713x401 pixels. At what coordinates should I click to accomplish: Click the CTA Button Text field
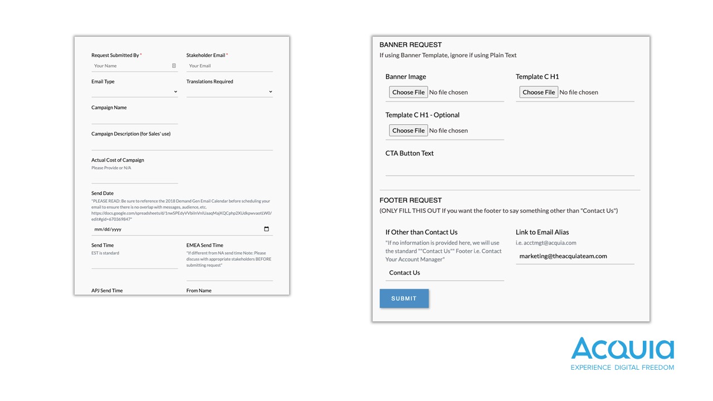point(510,169)
